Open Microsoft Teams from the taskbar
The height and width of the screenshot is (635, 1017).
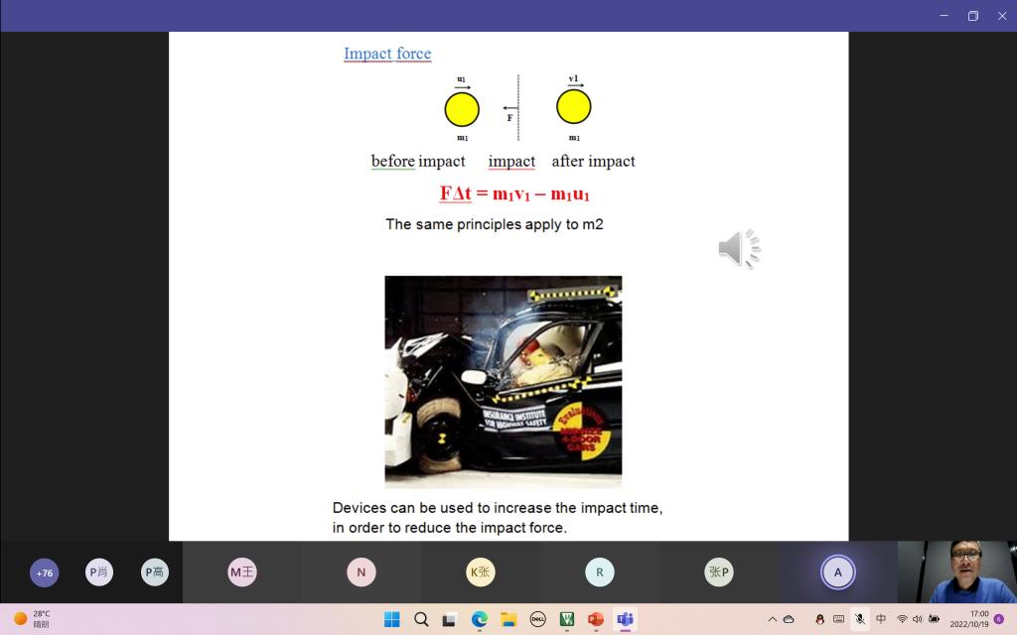point(625,619)
